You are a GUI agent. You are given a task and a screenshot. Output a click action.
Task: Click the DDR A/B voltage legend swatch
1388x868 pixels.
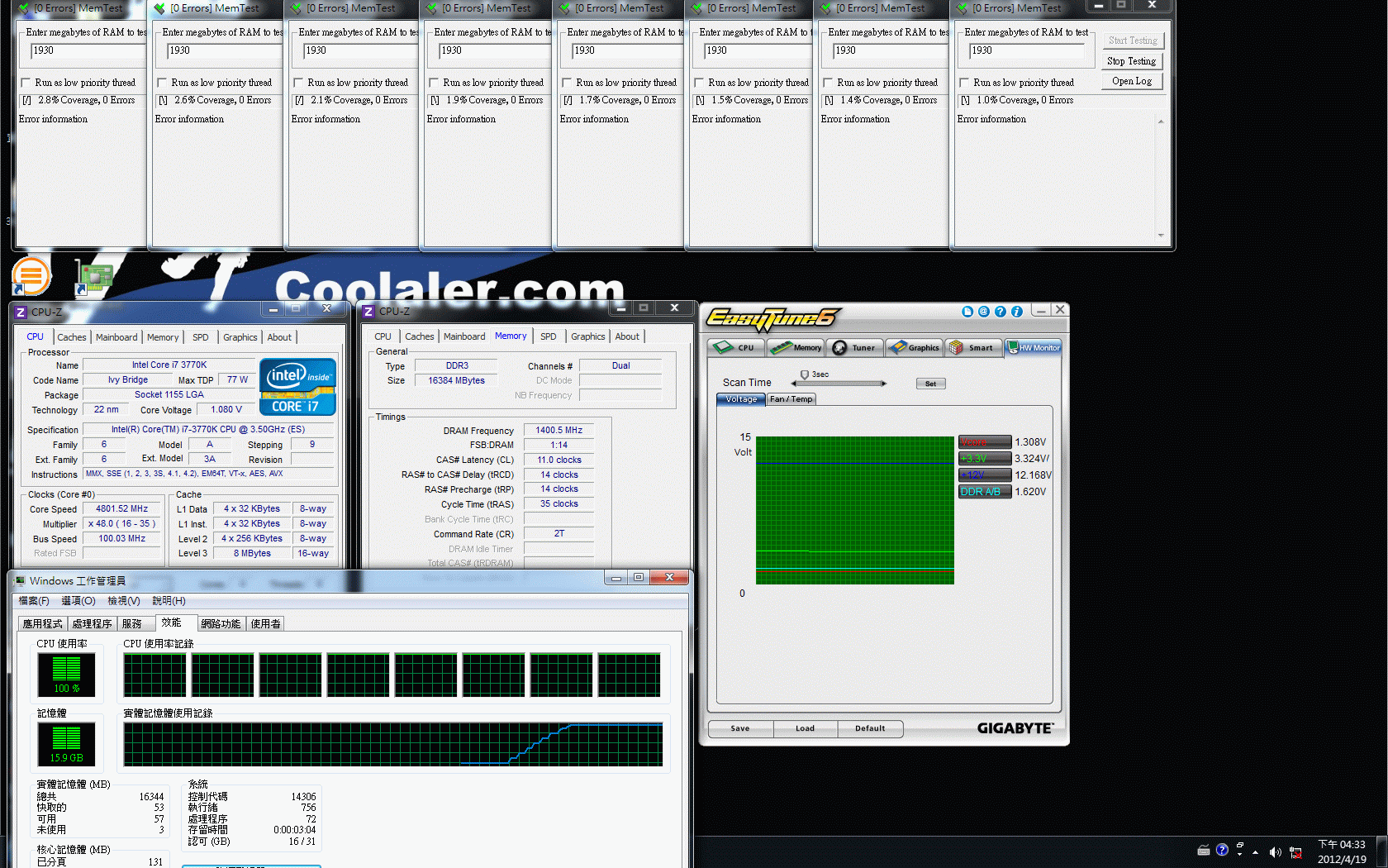point(985,492)
